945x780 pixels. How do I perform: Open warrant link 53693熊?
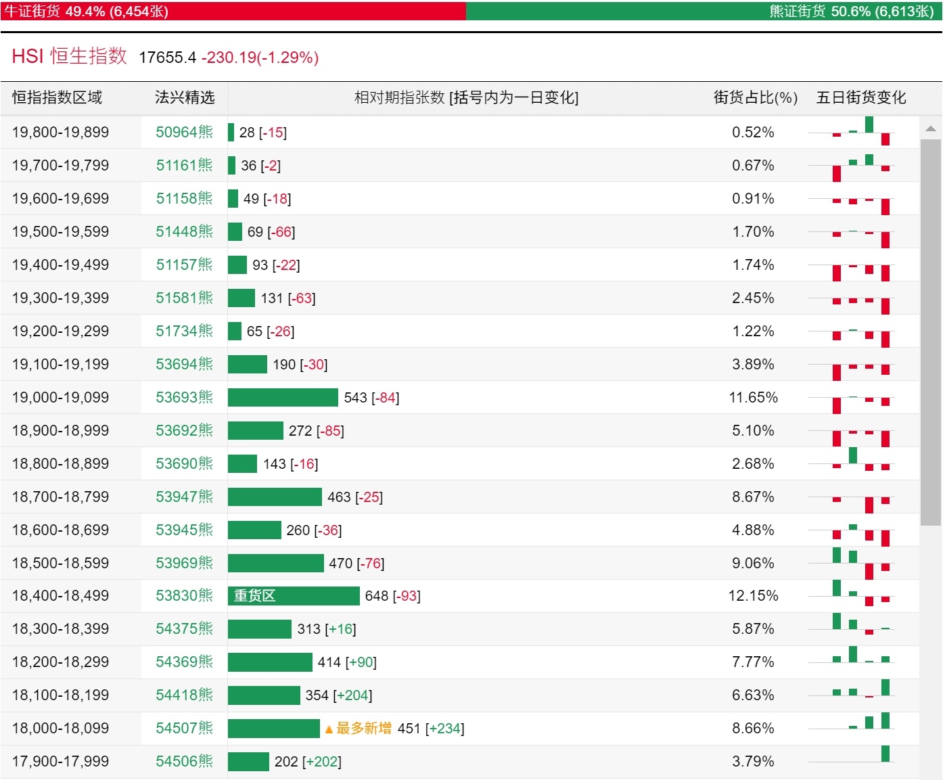pyautogui.click(x=184, y=398)
